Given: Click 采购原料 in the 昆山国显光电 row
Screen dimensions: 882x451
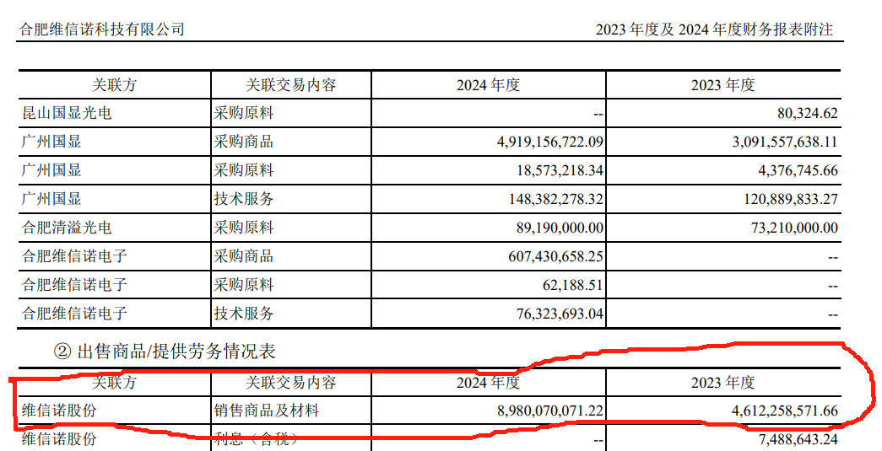Looking at the screenshot, I should (243, 113).
